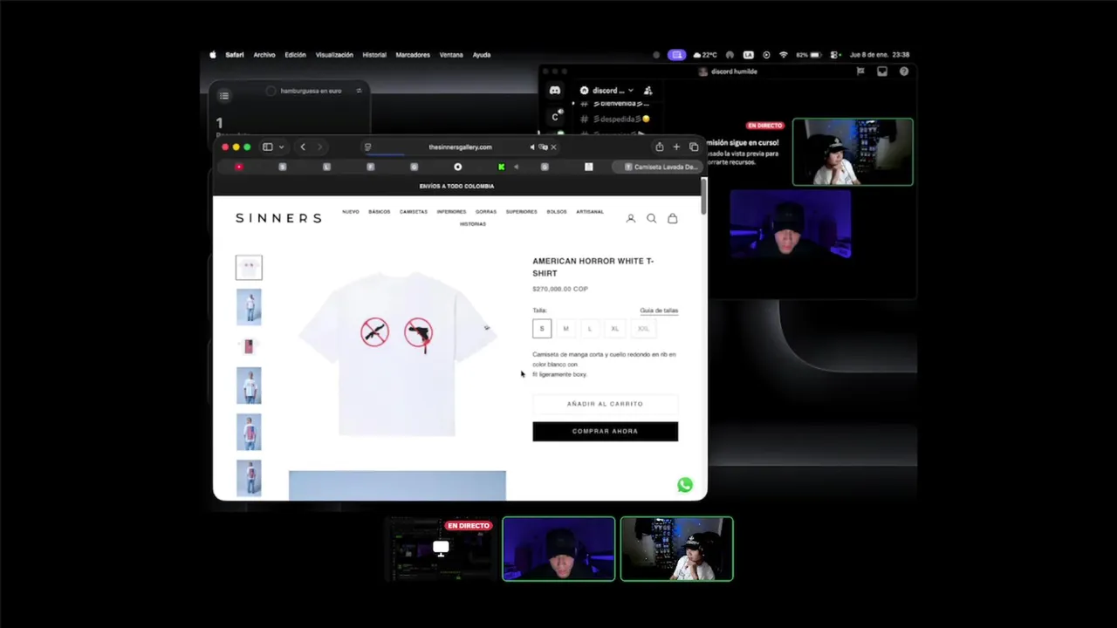Select size M
Image resolution: width=1117 pixels, height=628 pixels.
[565, 329]
